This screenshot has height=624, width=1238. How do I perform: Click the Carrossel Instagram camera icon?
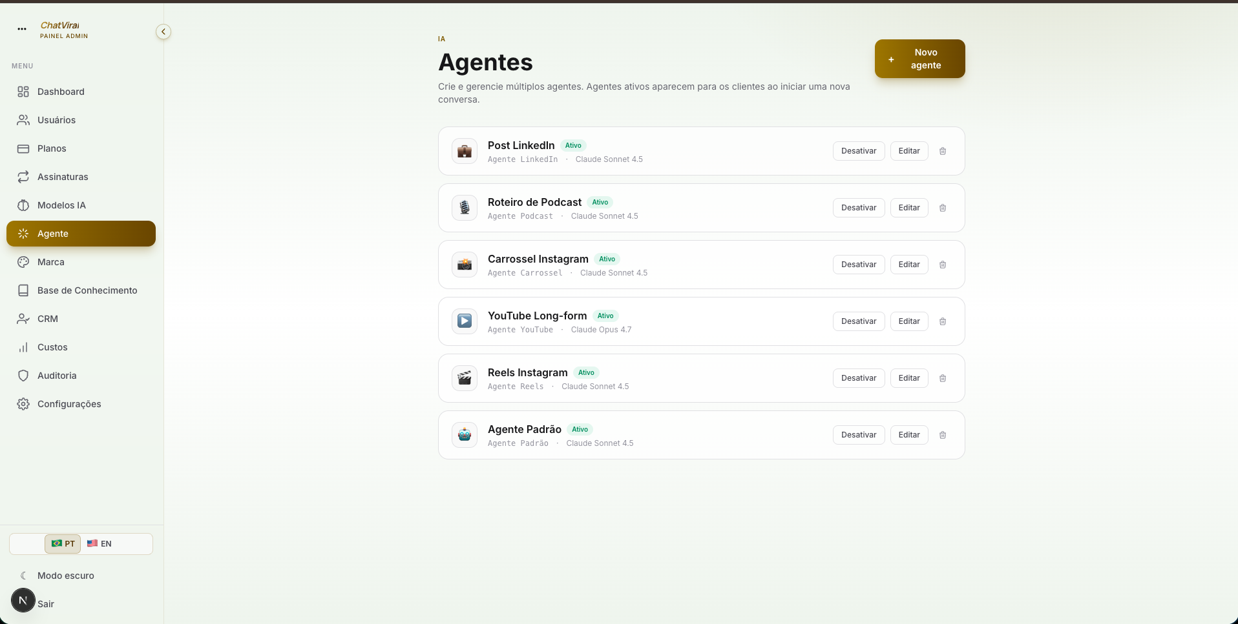465,265
